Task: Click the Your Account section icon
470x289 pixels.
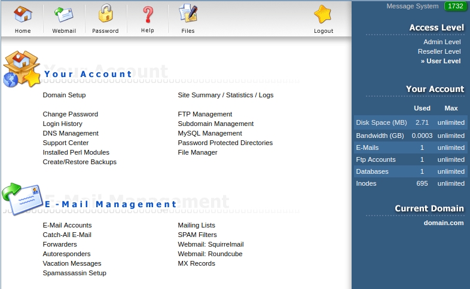Action: [x=22, y=70]
